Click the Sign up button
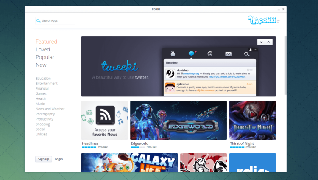This screenshot has width=318, height=180. pyautogui.click(x=44, y=159)
